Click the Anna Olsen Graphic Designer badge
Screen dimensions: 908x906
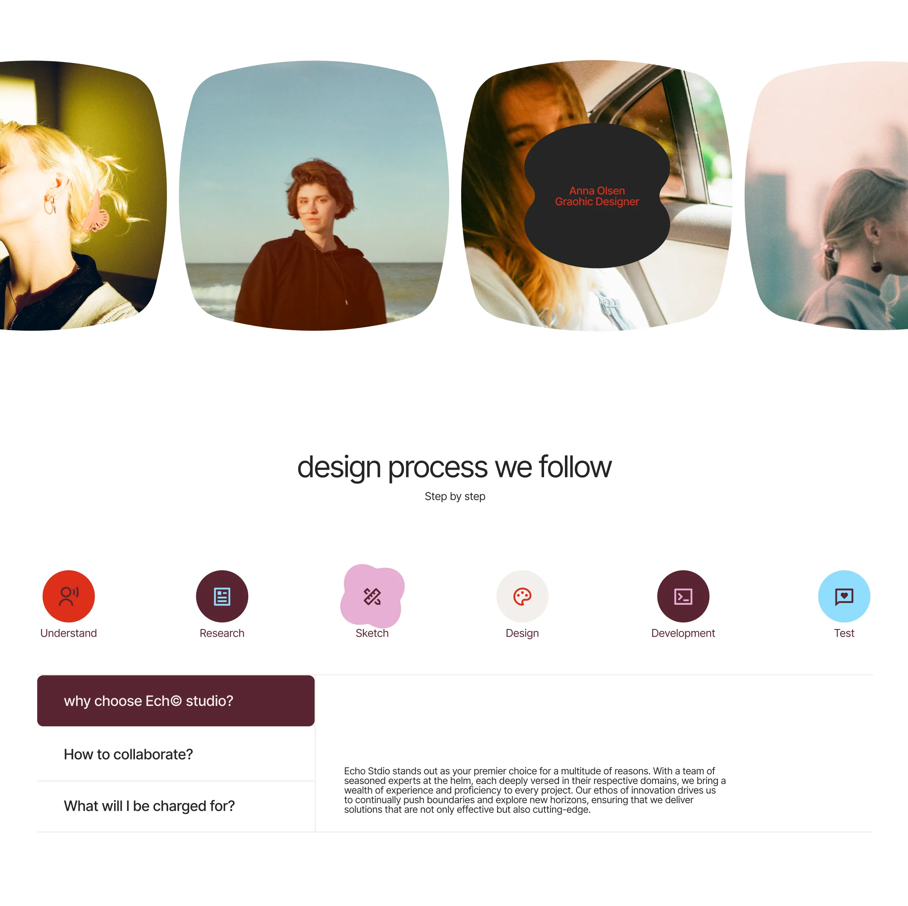tap(597, 195)
